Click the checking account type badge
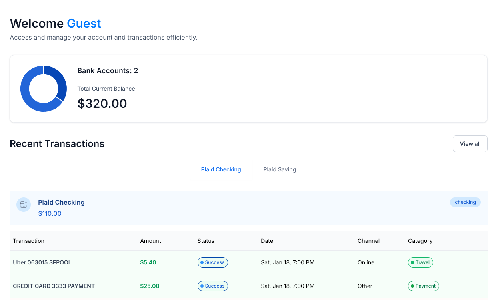This screenshot has width=500, height=300. [x=465, y=202]
